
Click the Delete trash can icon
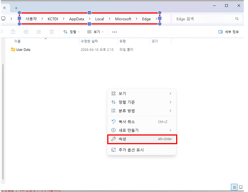[52, 32]
